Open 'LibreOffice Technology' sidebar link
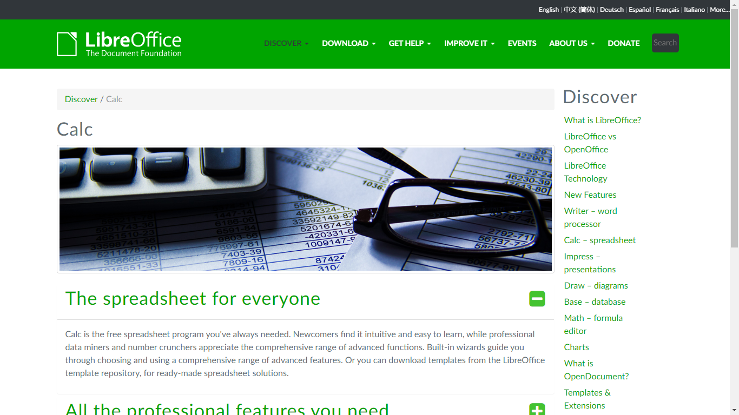The image size is (739, 415). click(586, 172)
